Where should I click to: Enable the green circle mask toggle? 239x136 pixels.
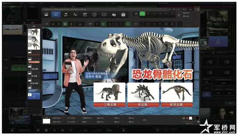128,24
